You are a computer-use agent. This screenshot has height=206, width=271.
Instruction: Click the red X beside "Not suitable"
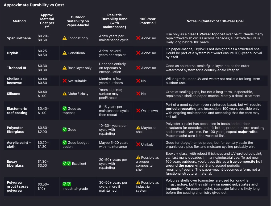[65, 81]
